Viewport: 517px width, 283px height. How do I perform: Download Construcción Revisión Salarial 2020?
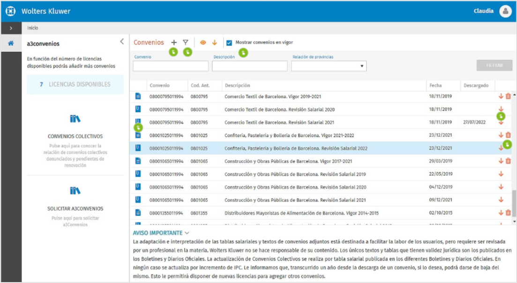point(501,187)
